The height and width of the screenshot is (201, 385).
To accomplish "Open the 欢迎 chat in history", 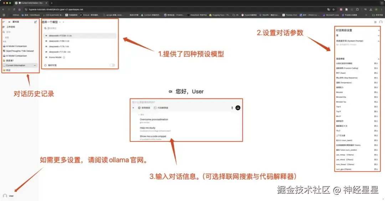I will coord(20,70).
